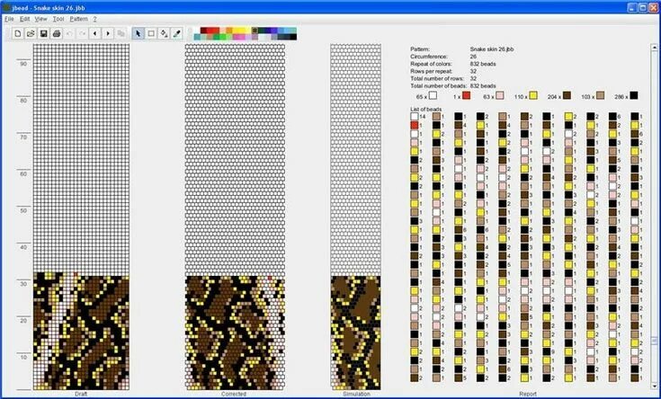Image resolution: width=661 pixels, height=399 pixels.
Task: Open a pattern file via folder icon
Action: tap(31, 33)
